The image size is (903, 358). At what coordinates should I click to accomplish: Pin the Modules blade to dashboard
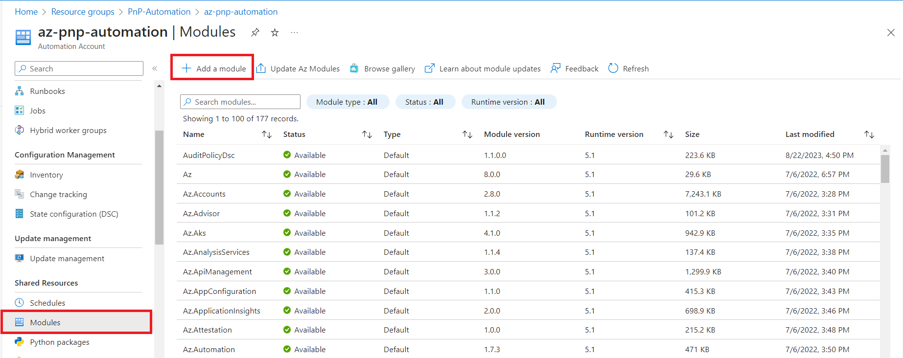pyautogui.click(x=255, y=32)
